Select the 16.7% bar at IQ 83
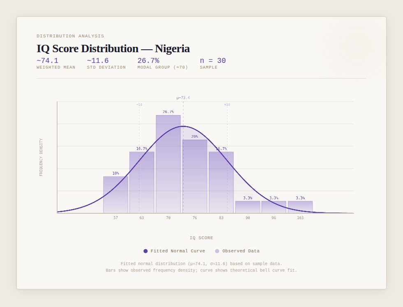The image size is (403, 307). (221, 182)
